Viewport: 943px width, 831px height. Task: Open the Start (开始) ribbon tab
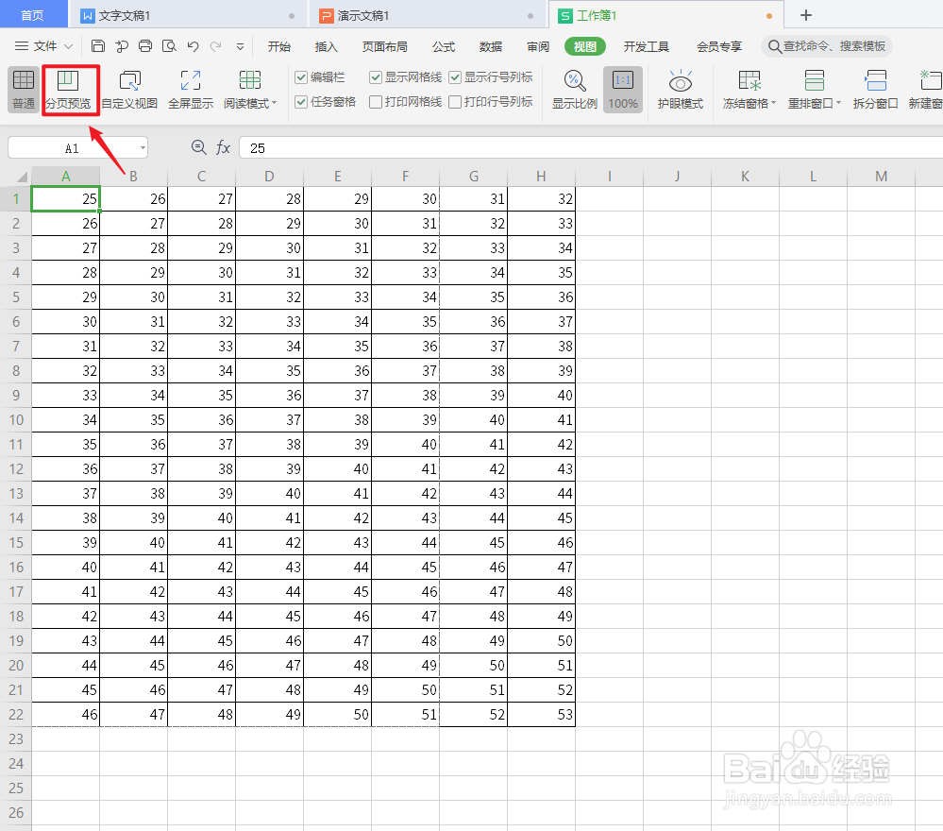278,46
